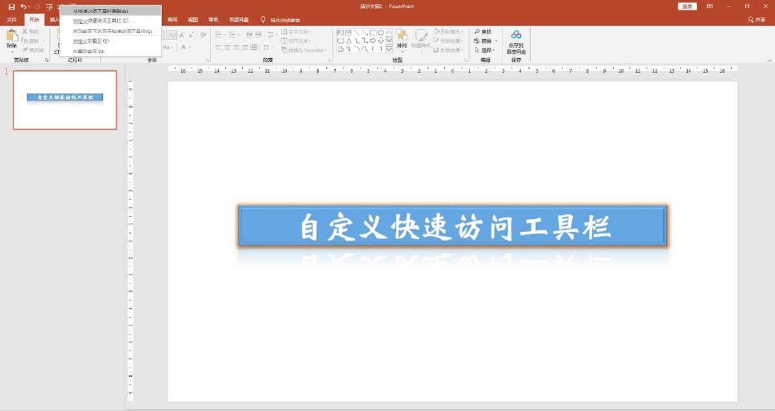775x411 pixels.
Task: Click the 保存到百度网盘 cloud icon
Action: click(516, 35)
